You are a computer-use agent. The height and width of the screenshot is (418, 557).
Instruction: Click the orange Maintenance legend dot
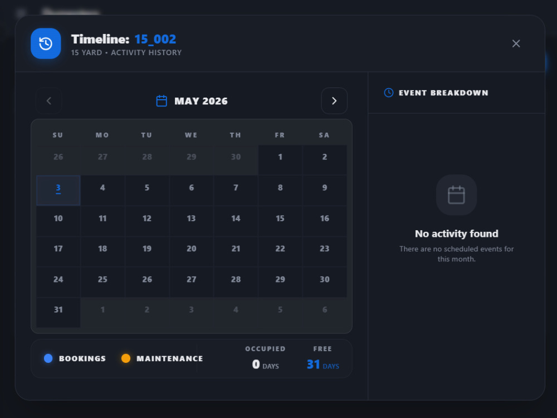[126, 358]
